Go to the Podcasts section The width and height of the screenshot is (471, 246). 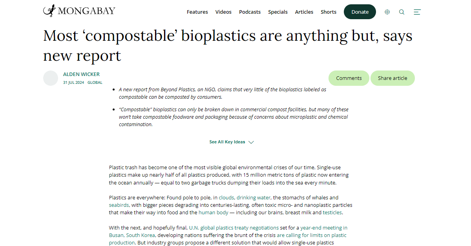coord(250,12)
